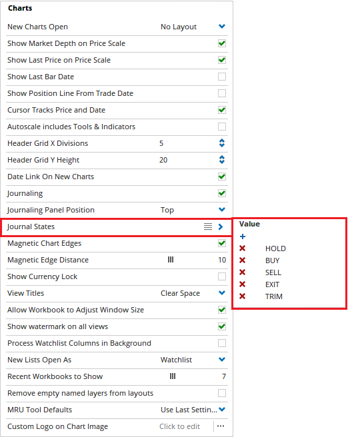Delete the TRIM journal state

(242, 296)
